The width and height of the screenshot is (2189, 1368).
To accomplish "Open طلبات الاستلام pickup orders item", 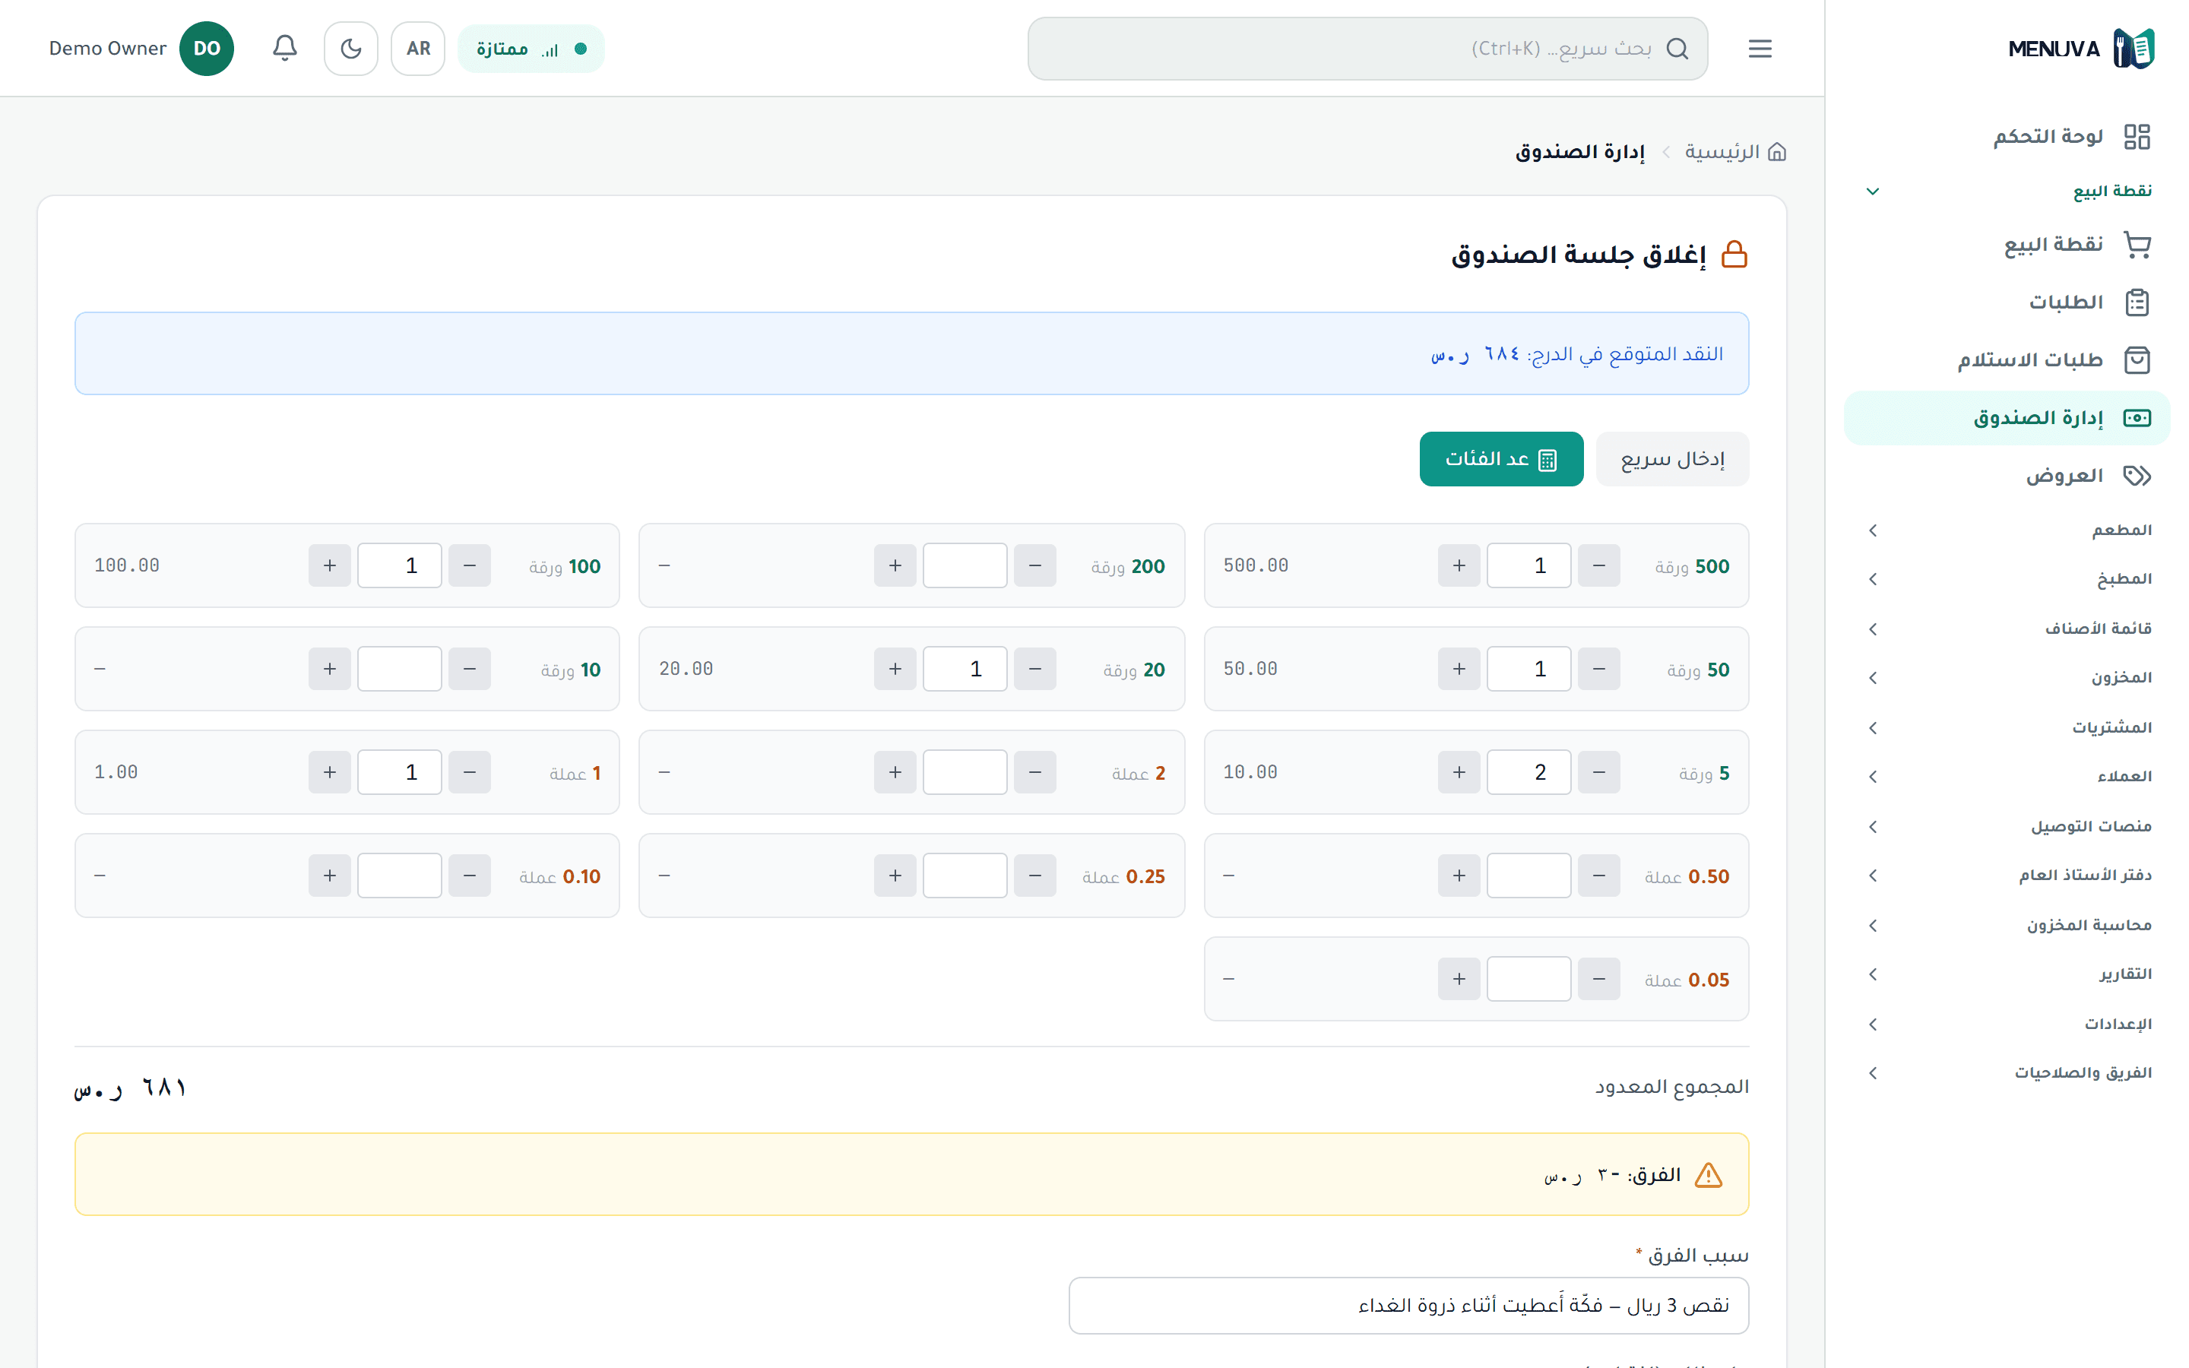I will (2007, 360).
